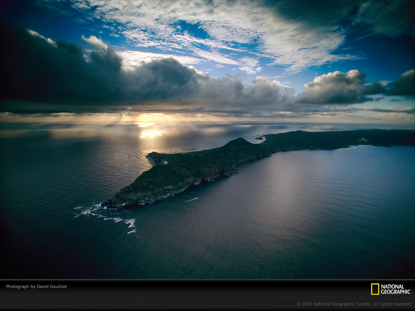Click the highest peak on the peninsula
This screenshot has width=415, height=311.
(239, 141)
